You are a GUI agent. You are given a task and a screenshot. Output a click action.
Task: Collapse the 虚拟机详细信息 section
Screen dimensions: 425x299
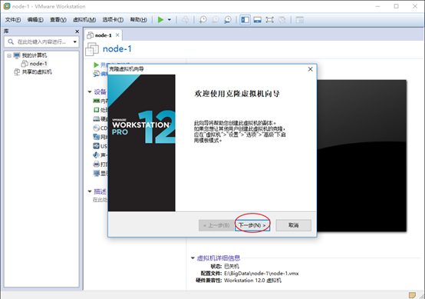tap(193, 258)
